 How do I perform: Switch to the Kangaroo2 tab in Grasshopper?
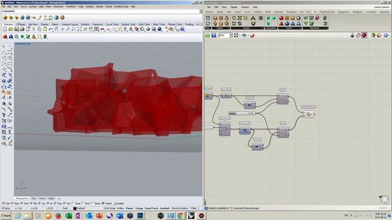coord(343,12)
